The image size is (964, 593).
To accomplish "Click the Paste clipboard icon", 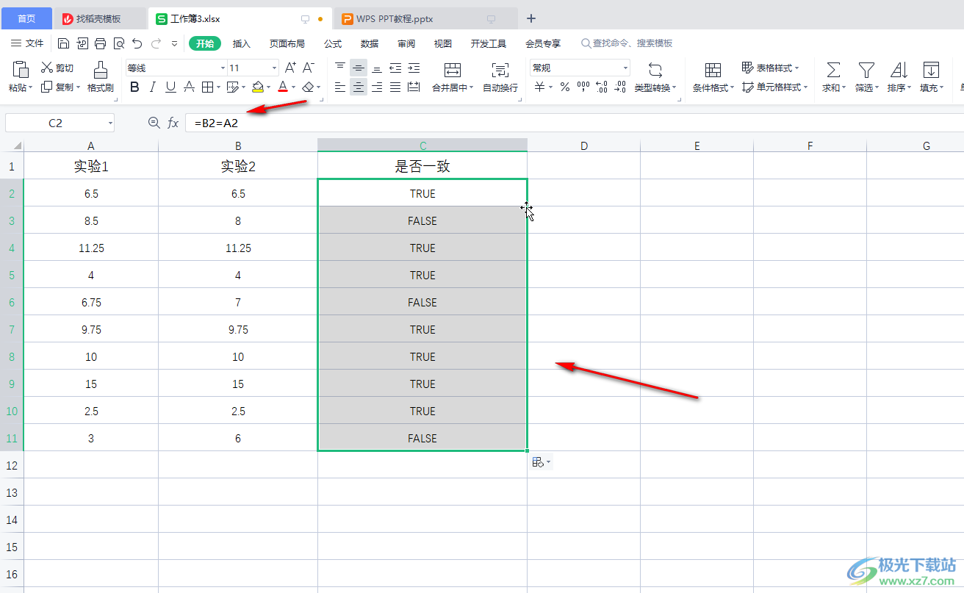I will [21, 70].
